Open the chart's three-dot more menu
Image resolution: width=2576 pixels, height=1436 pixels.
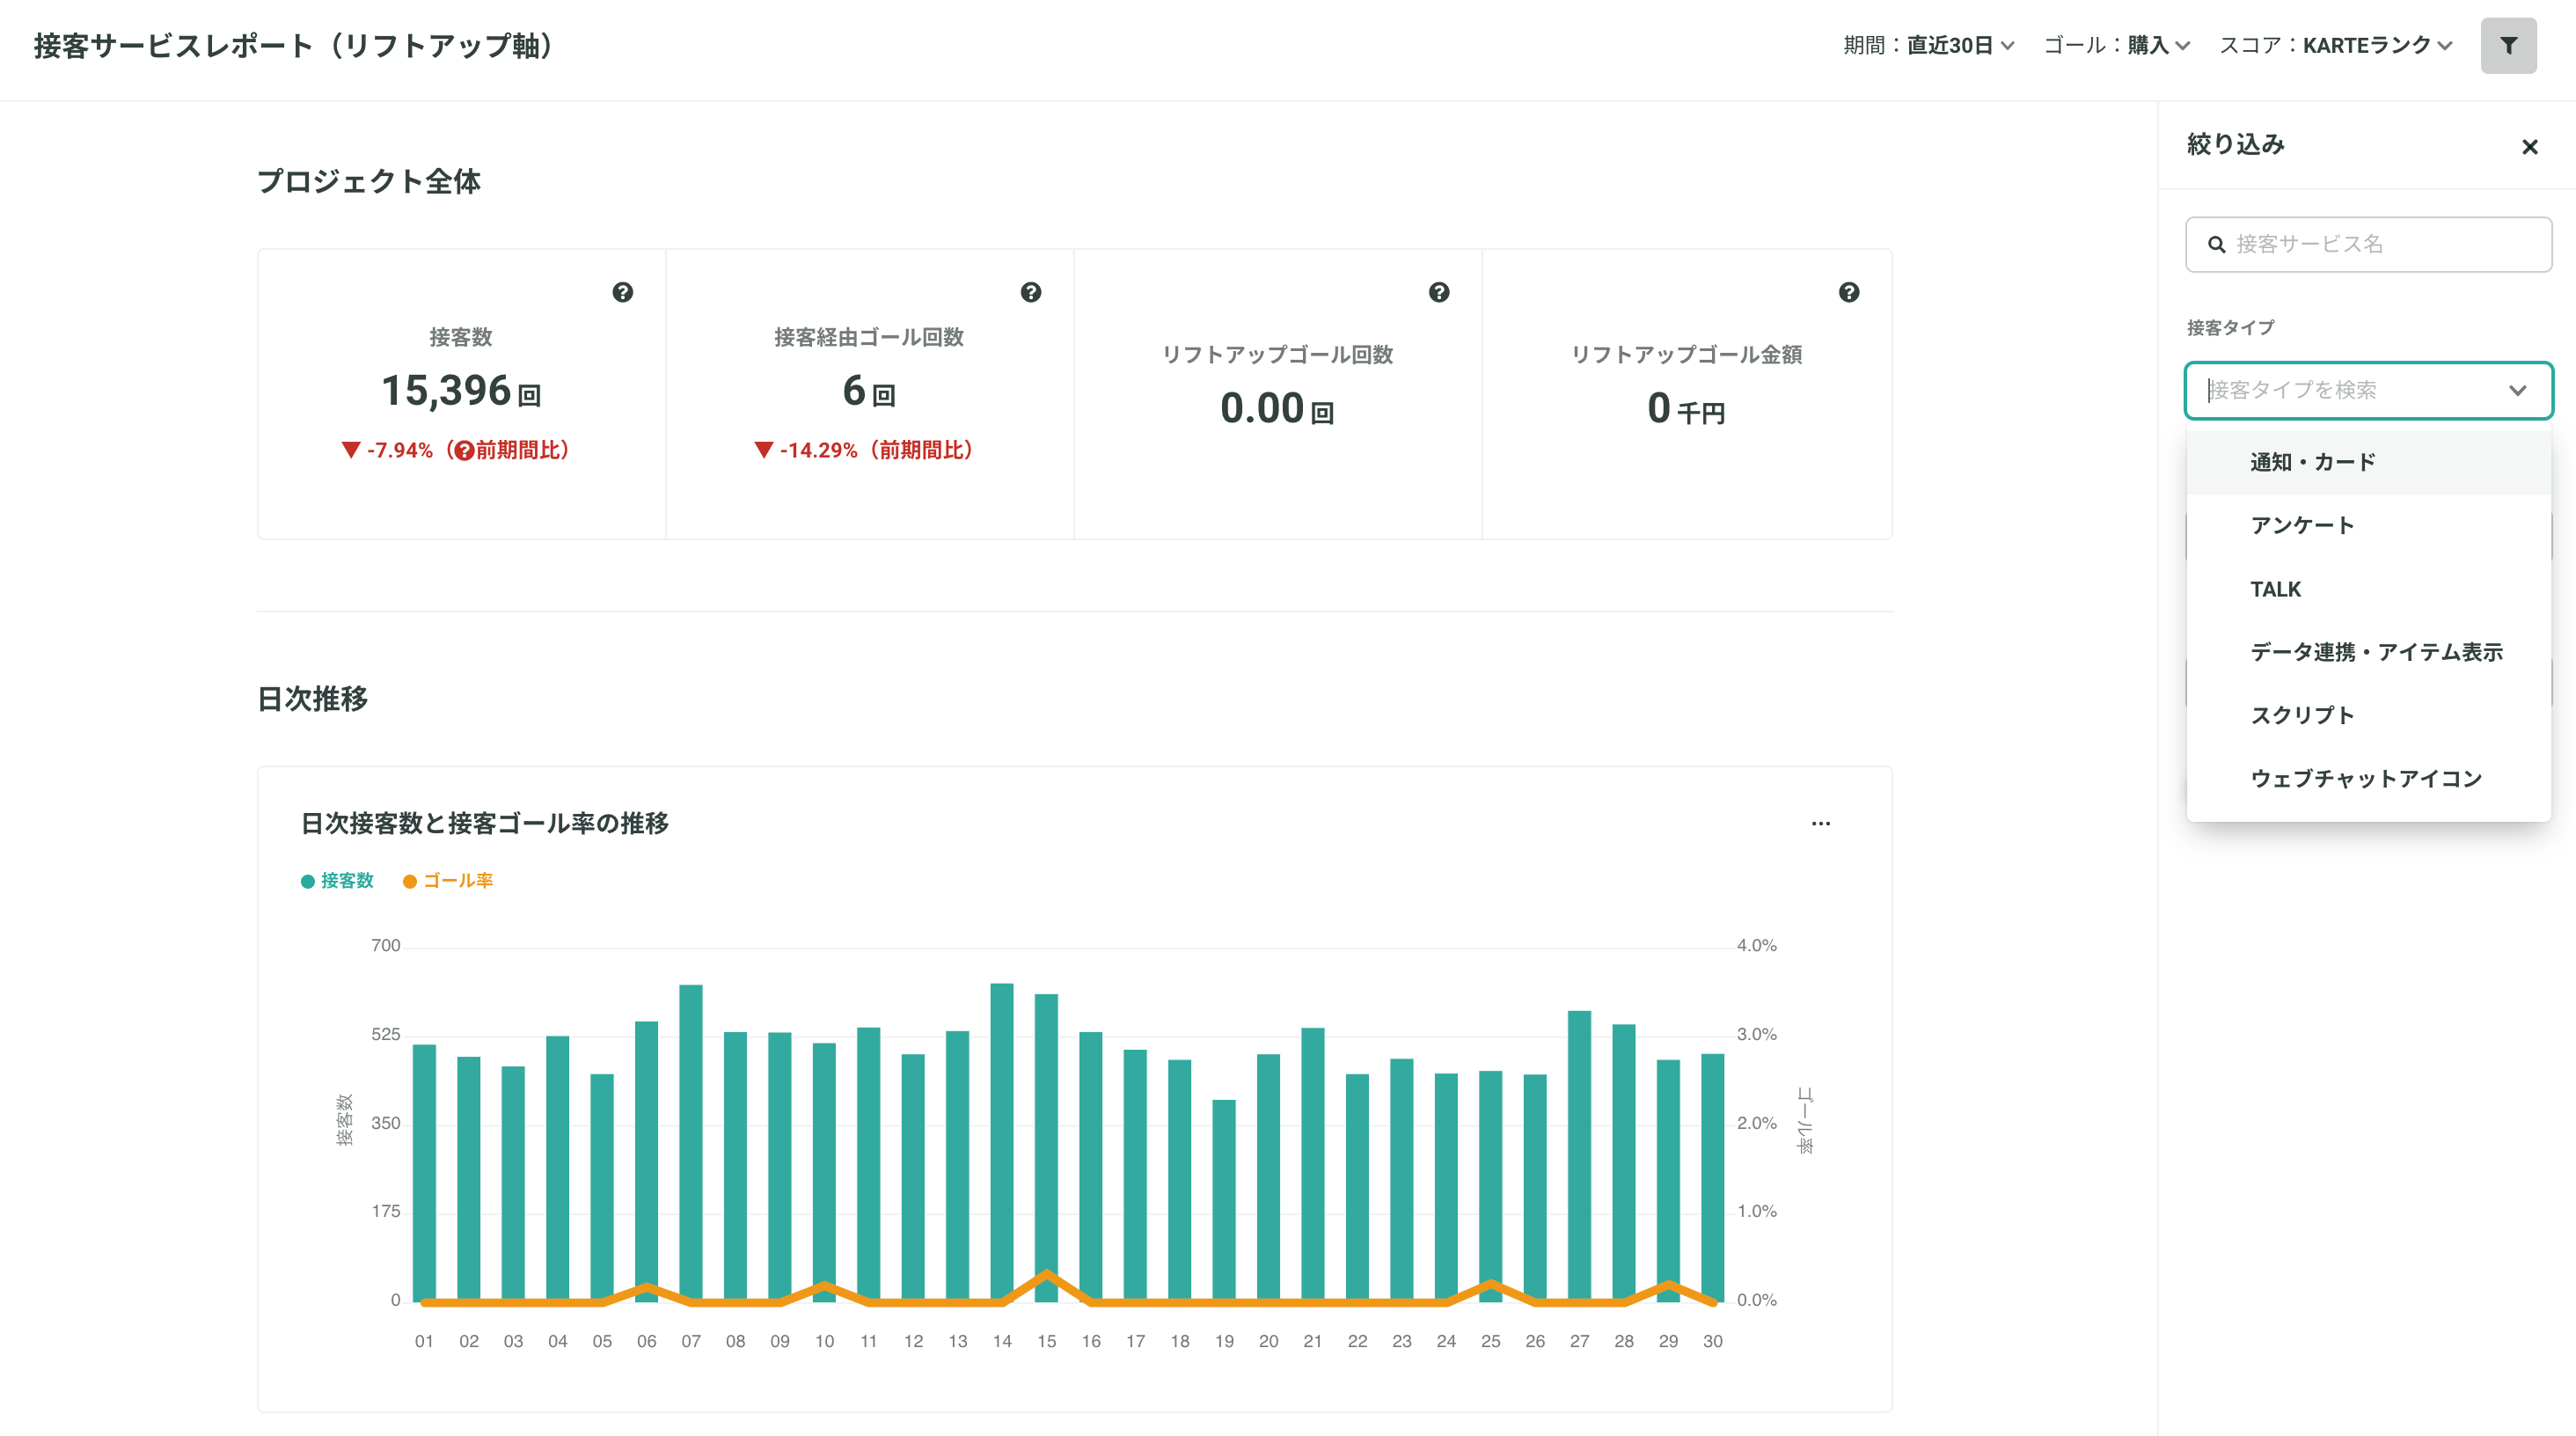click(1821, 823)
